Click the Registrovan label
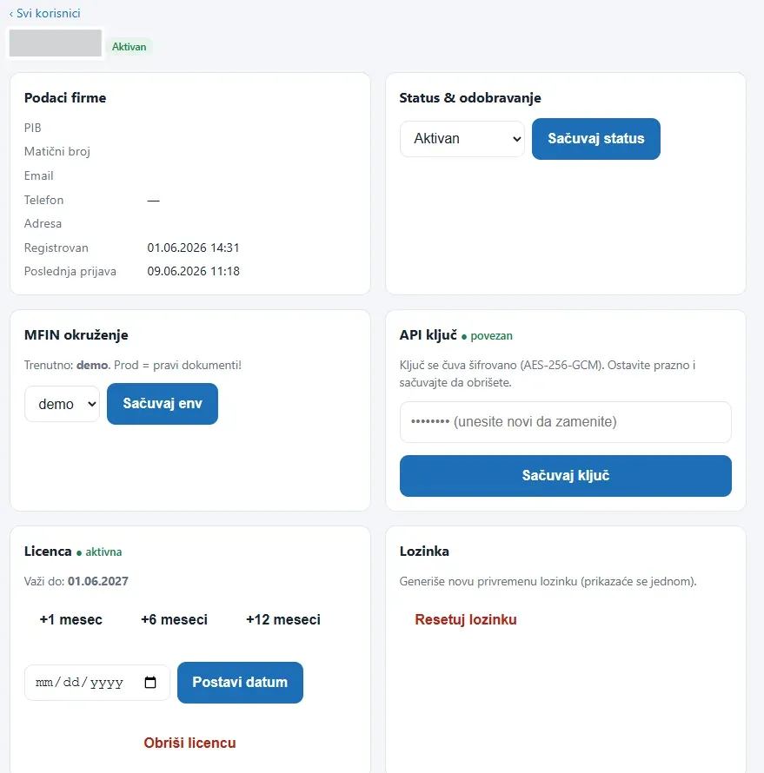The width and height of the screenshot is (764, 773). point(56,248)
